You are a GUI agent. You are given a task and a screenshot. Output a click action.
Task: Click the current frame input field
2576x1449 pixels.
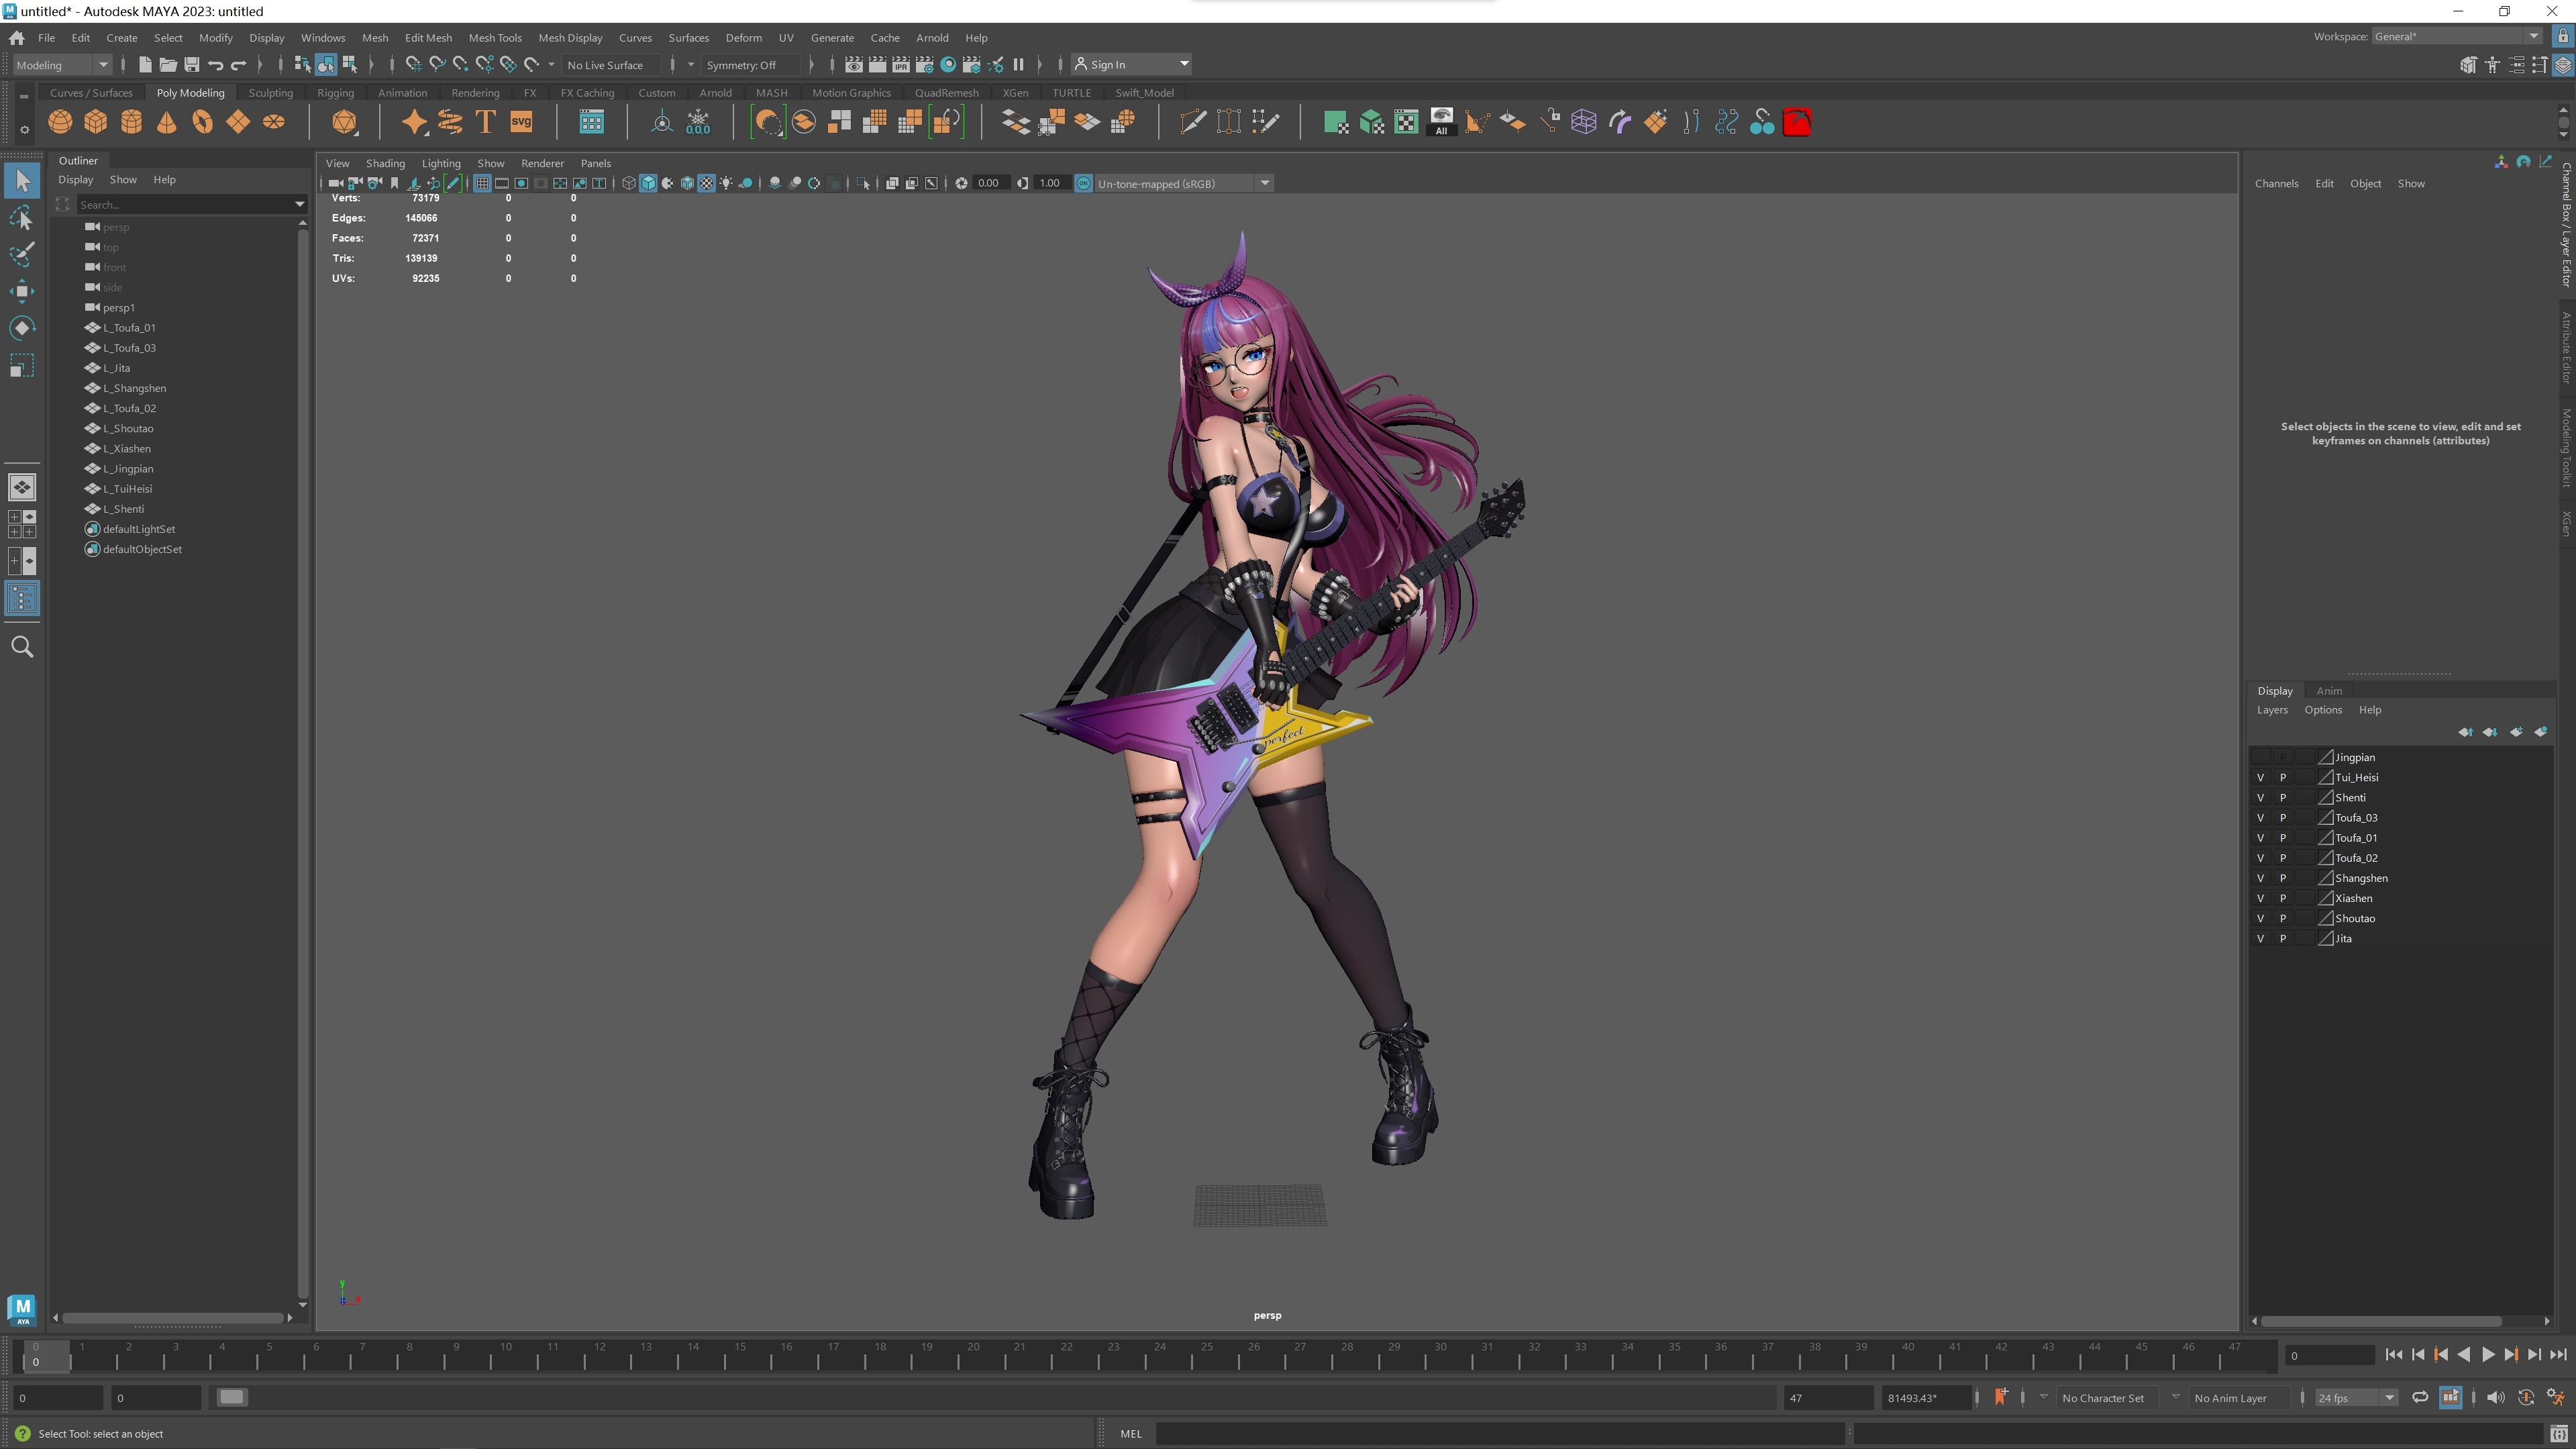pos(2329,1355)
